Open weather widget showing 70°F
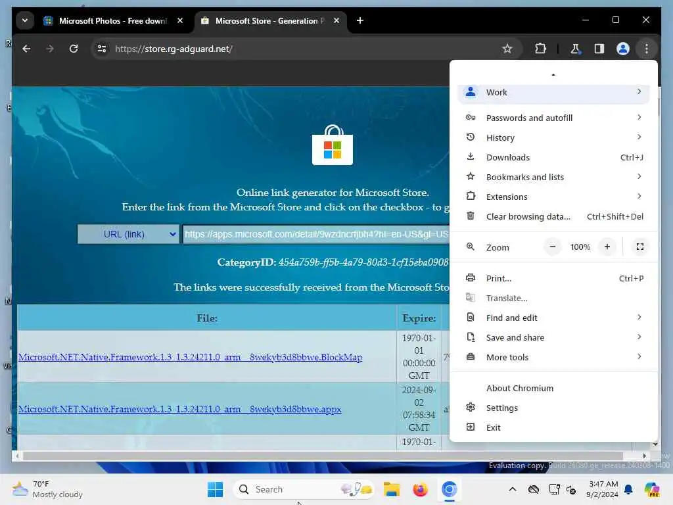The image size is (673, 505). [47, 489]
